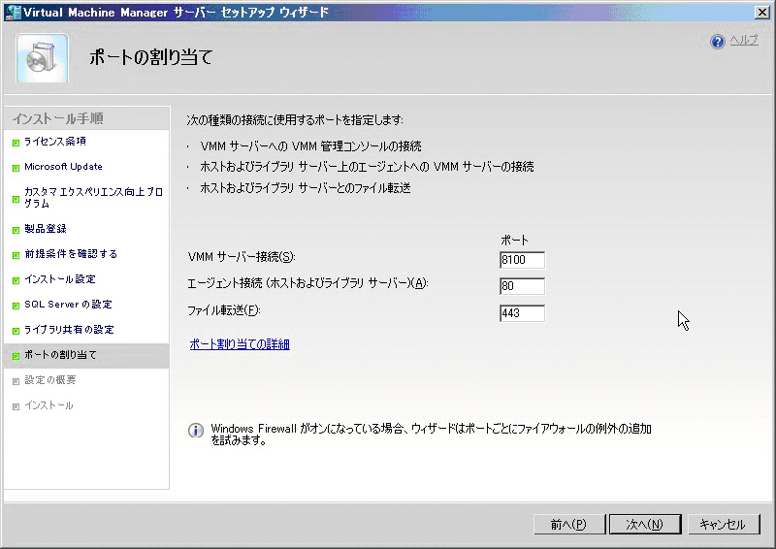Viewport: 776px width, 549px height.
Task: Click green icon next to ライセンス条項
Action: click(x=16, y=143)
